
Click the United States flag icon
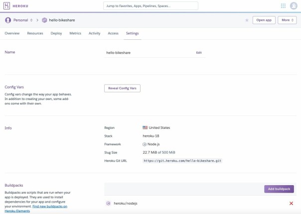(145, 127)
